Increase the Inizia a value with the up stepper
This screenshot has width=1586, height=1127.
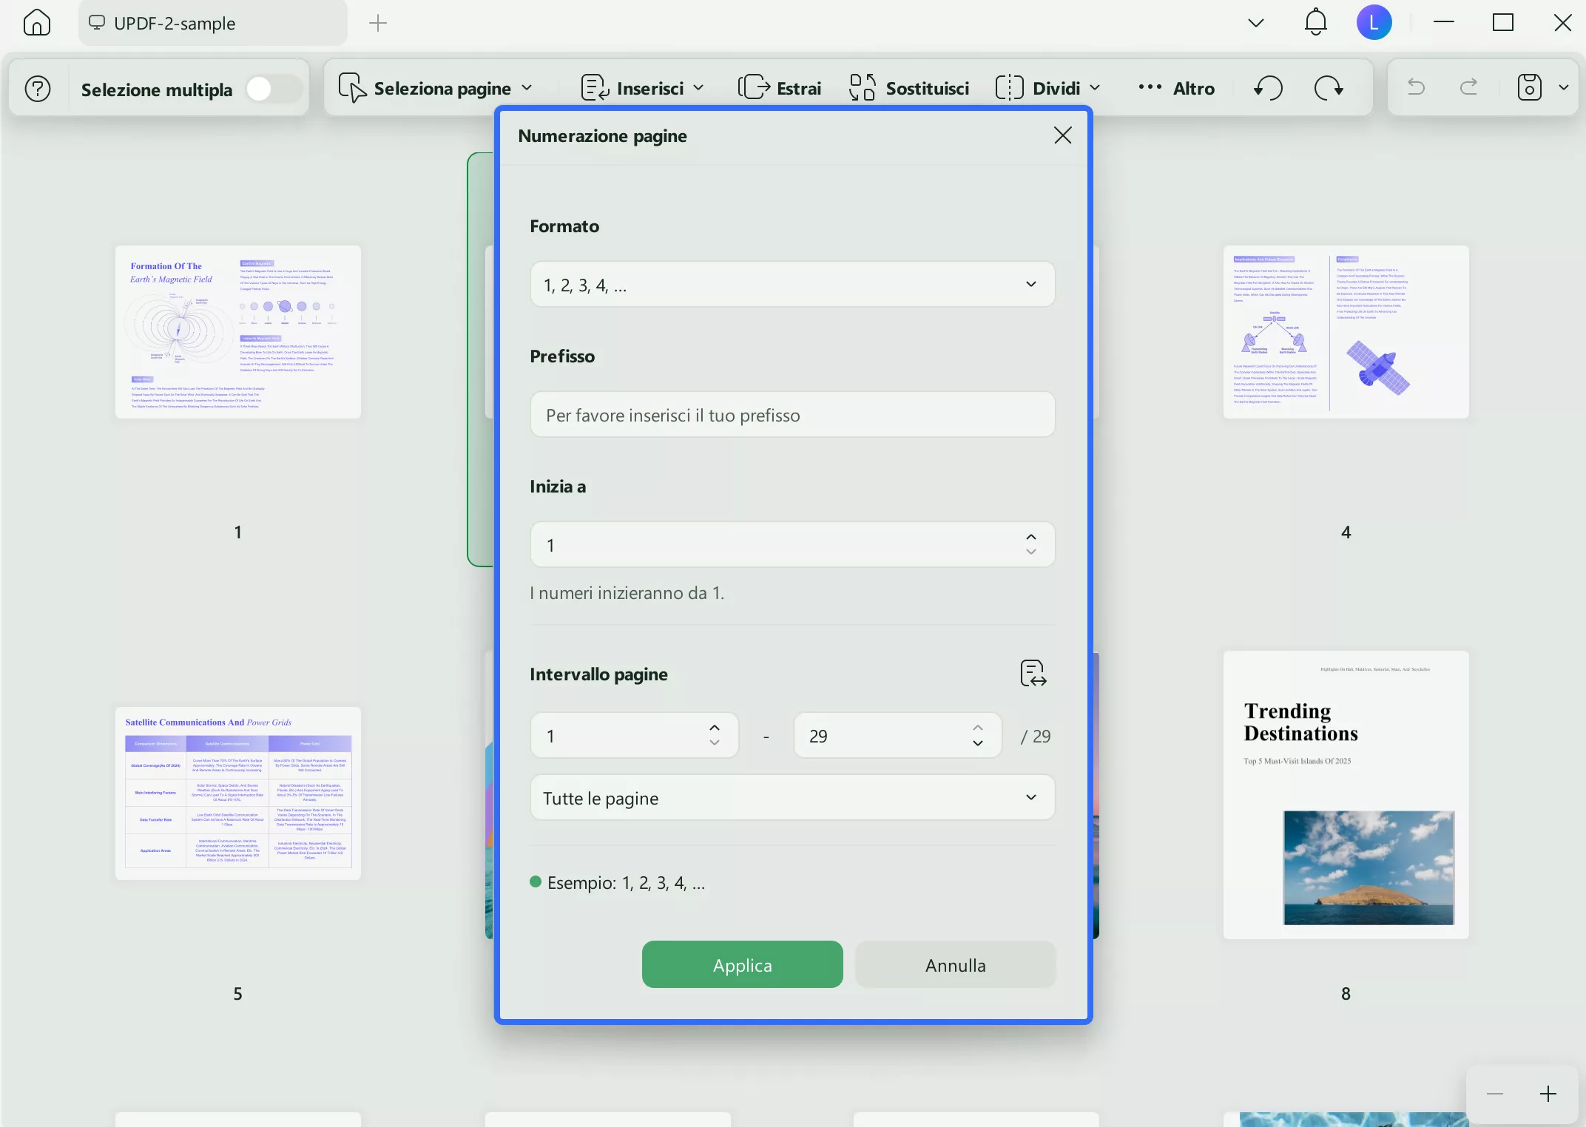coord(1030,535)
